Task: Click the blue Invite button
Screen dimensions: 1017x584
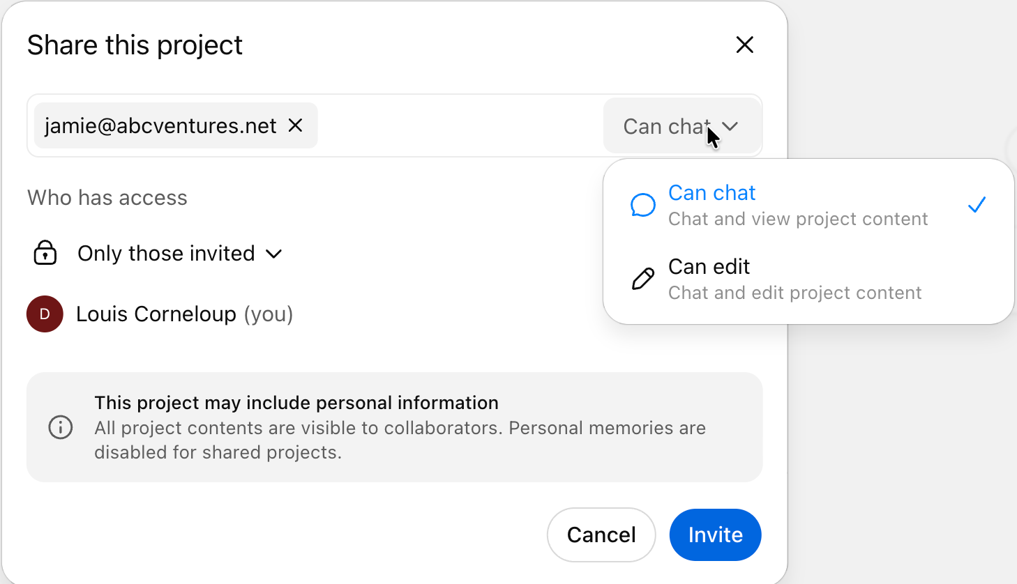Action: [x=715, y=535]
